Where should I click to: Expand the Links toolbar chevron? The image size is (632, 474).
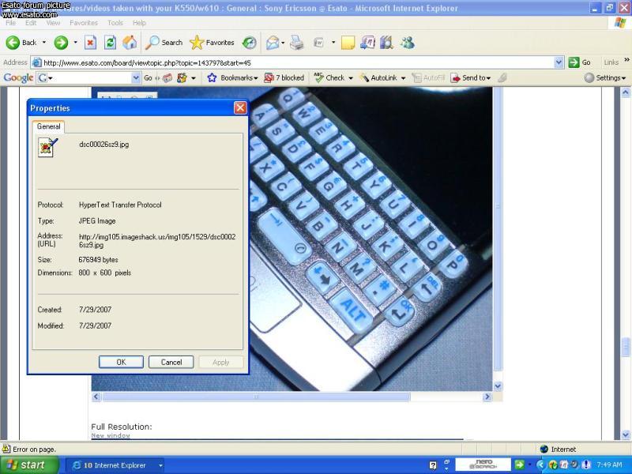click(x=626, y=61)
